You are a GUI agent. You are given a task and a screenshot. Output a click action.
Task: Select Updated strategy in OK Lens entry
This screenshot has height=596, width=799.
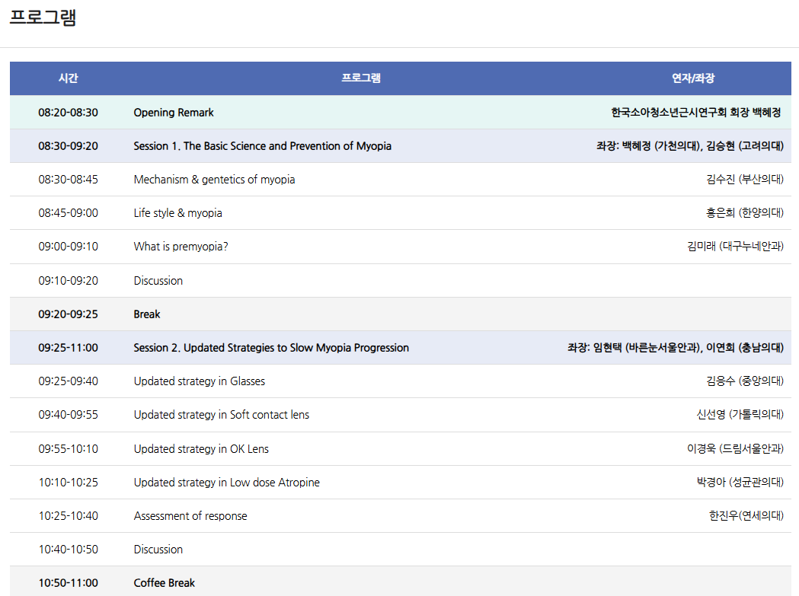(x=201, y=449)
